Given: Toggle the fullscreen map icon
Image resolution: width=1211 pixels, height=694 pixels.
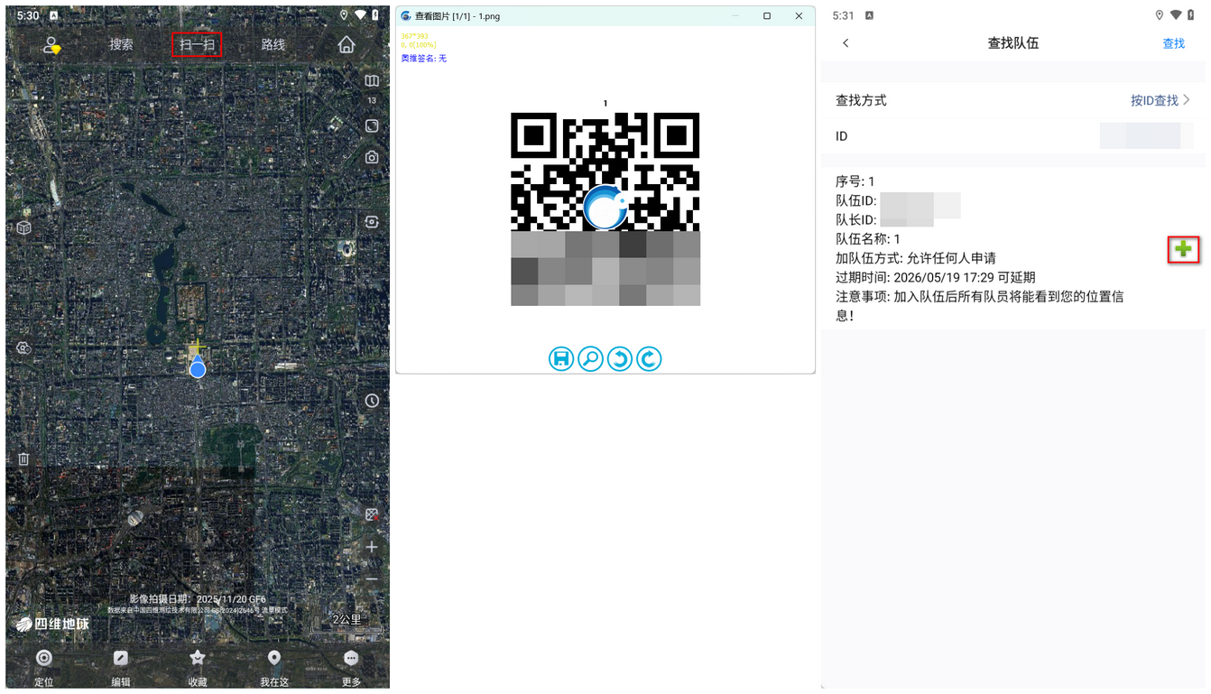Looking at the screenshot, I should [x=372, y=125].
